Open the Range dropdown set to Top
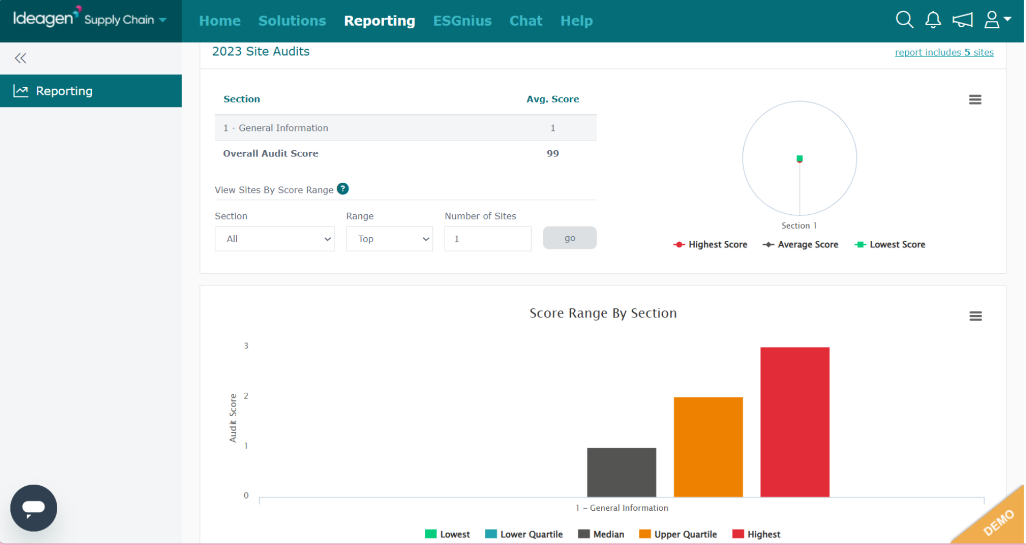The height and width of the screenshot is (545, 1026). point(390,239)
